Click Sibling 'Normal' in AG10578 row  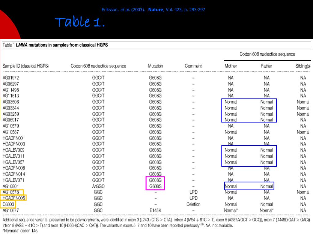303,192
